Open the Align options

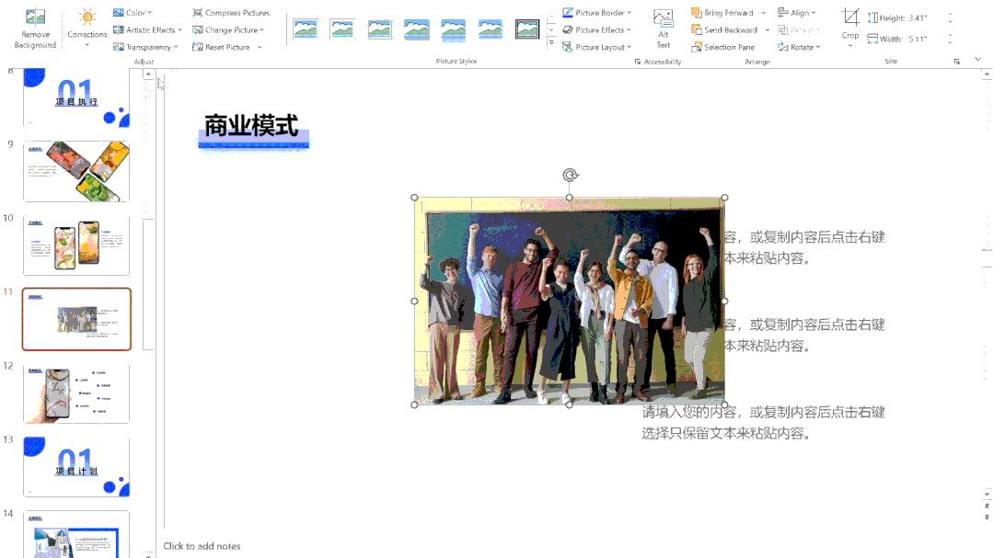(x=797, y=12)
